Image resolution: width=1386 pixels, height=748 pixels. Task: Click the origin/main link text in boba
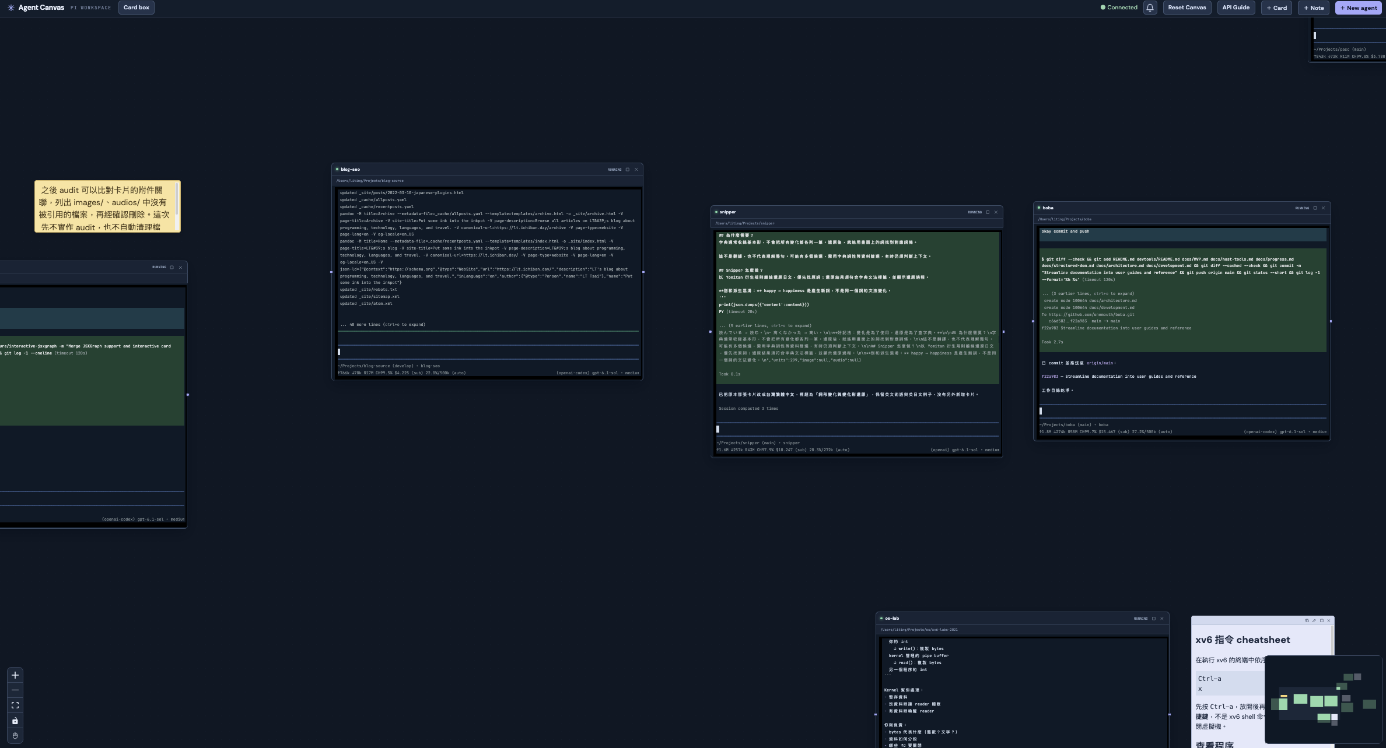1100,363
